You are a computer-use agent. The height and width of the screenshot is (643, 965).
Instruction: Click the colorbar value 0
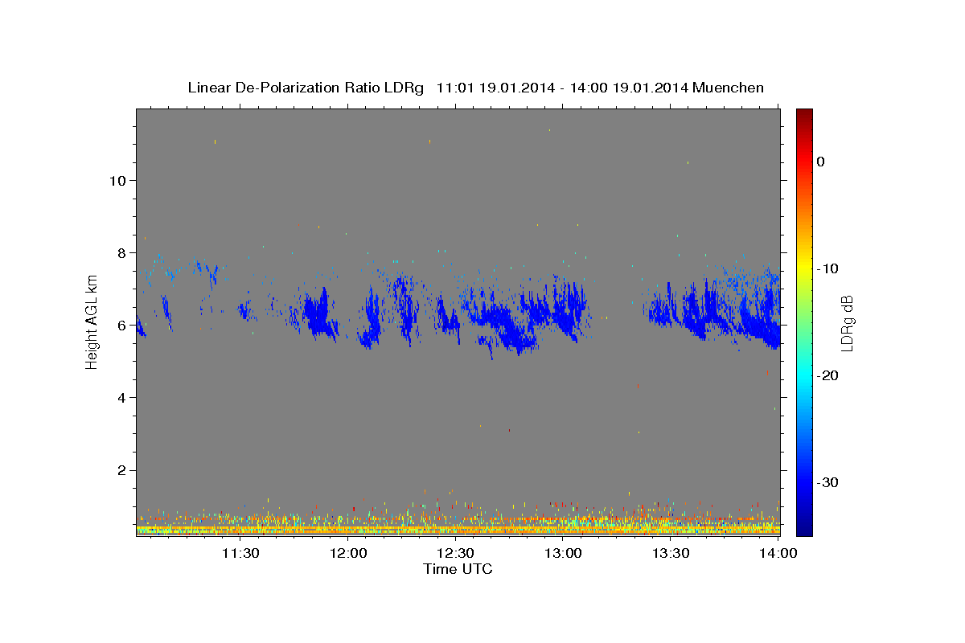pyautogui.click(x=820, y=162)
